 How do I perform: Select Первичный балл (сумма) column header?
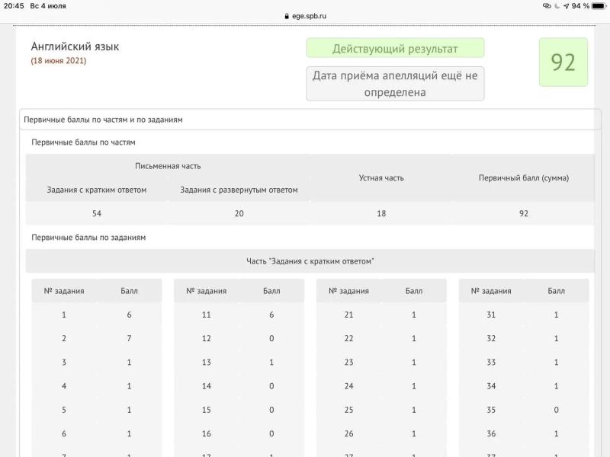pyautogui.click(x=524, y=178)
